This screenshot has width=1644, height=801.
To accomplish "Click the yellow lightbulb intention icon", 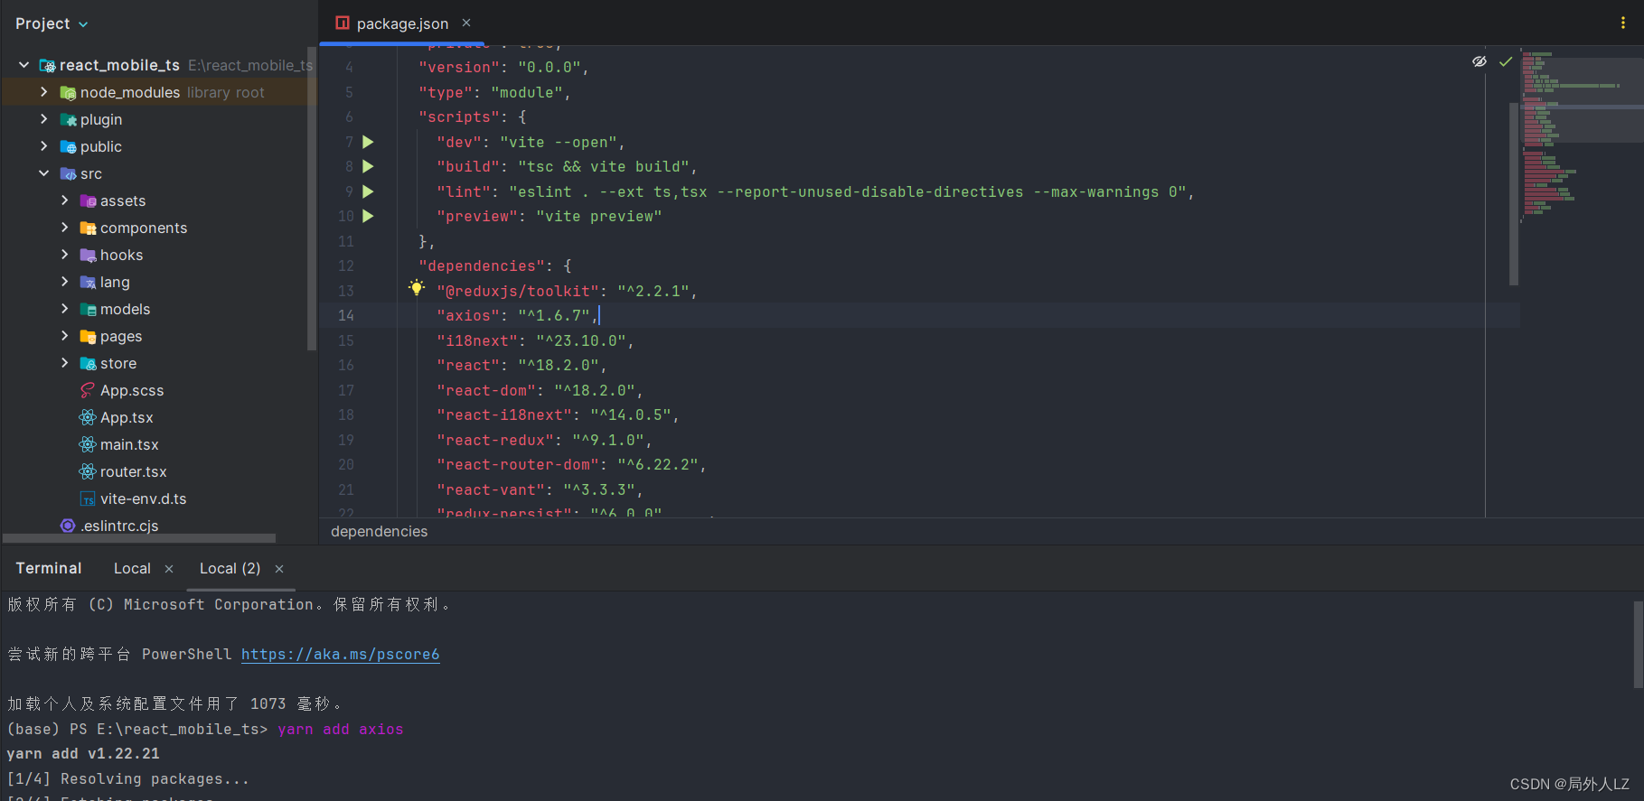I will pyautogui.click(x=417, y=288).
